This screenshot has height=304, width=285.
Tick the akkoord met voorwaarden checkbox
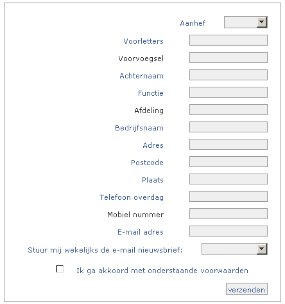click(60, 269)
